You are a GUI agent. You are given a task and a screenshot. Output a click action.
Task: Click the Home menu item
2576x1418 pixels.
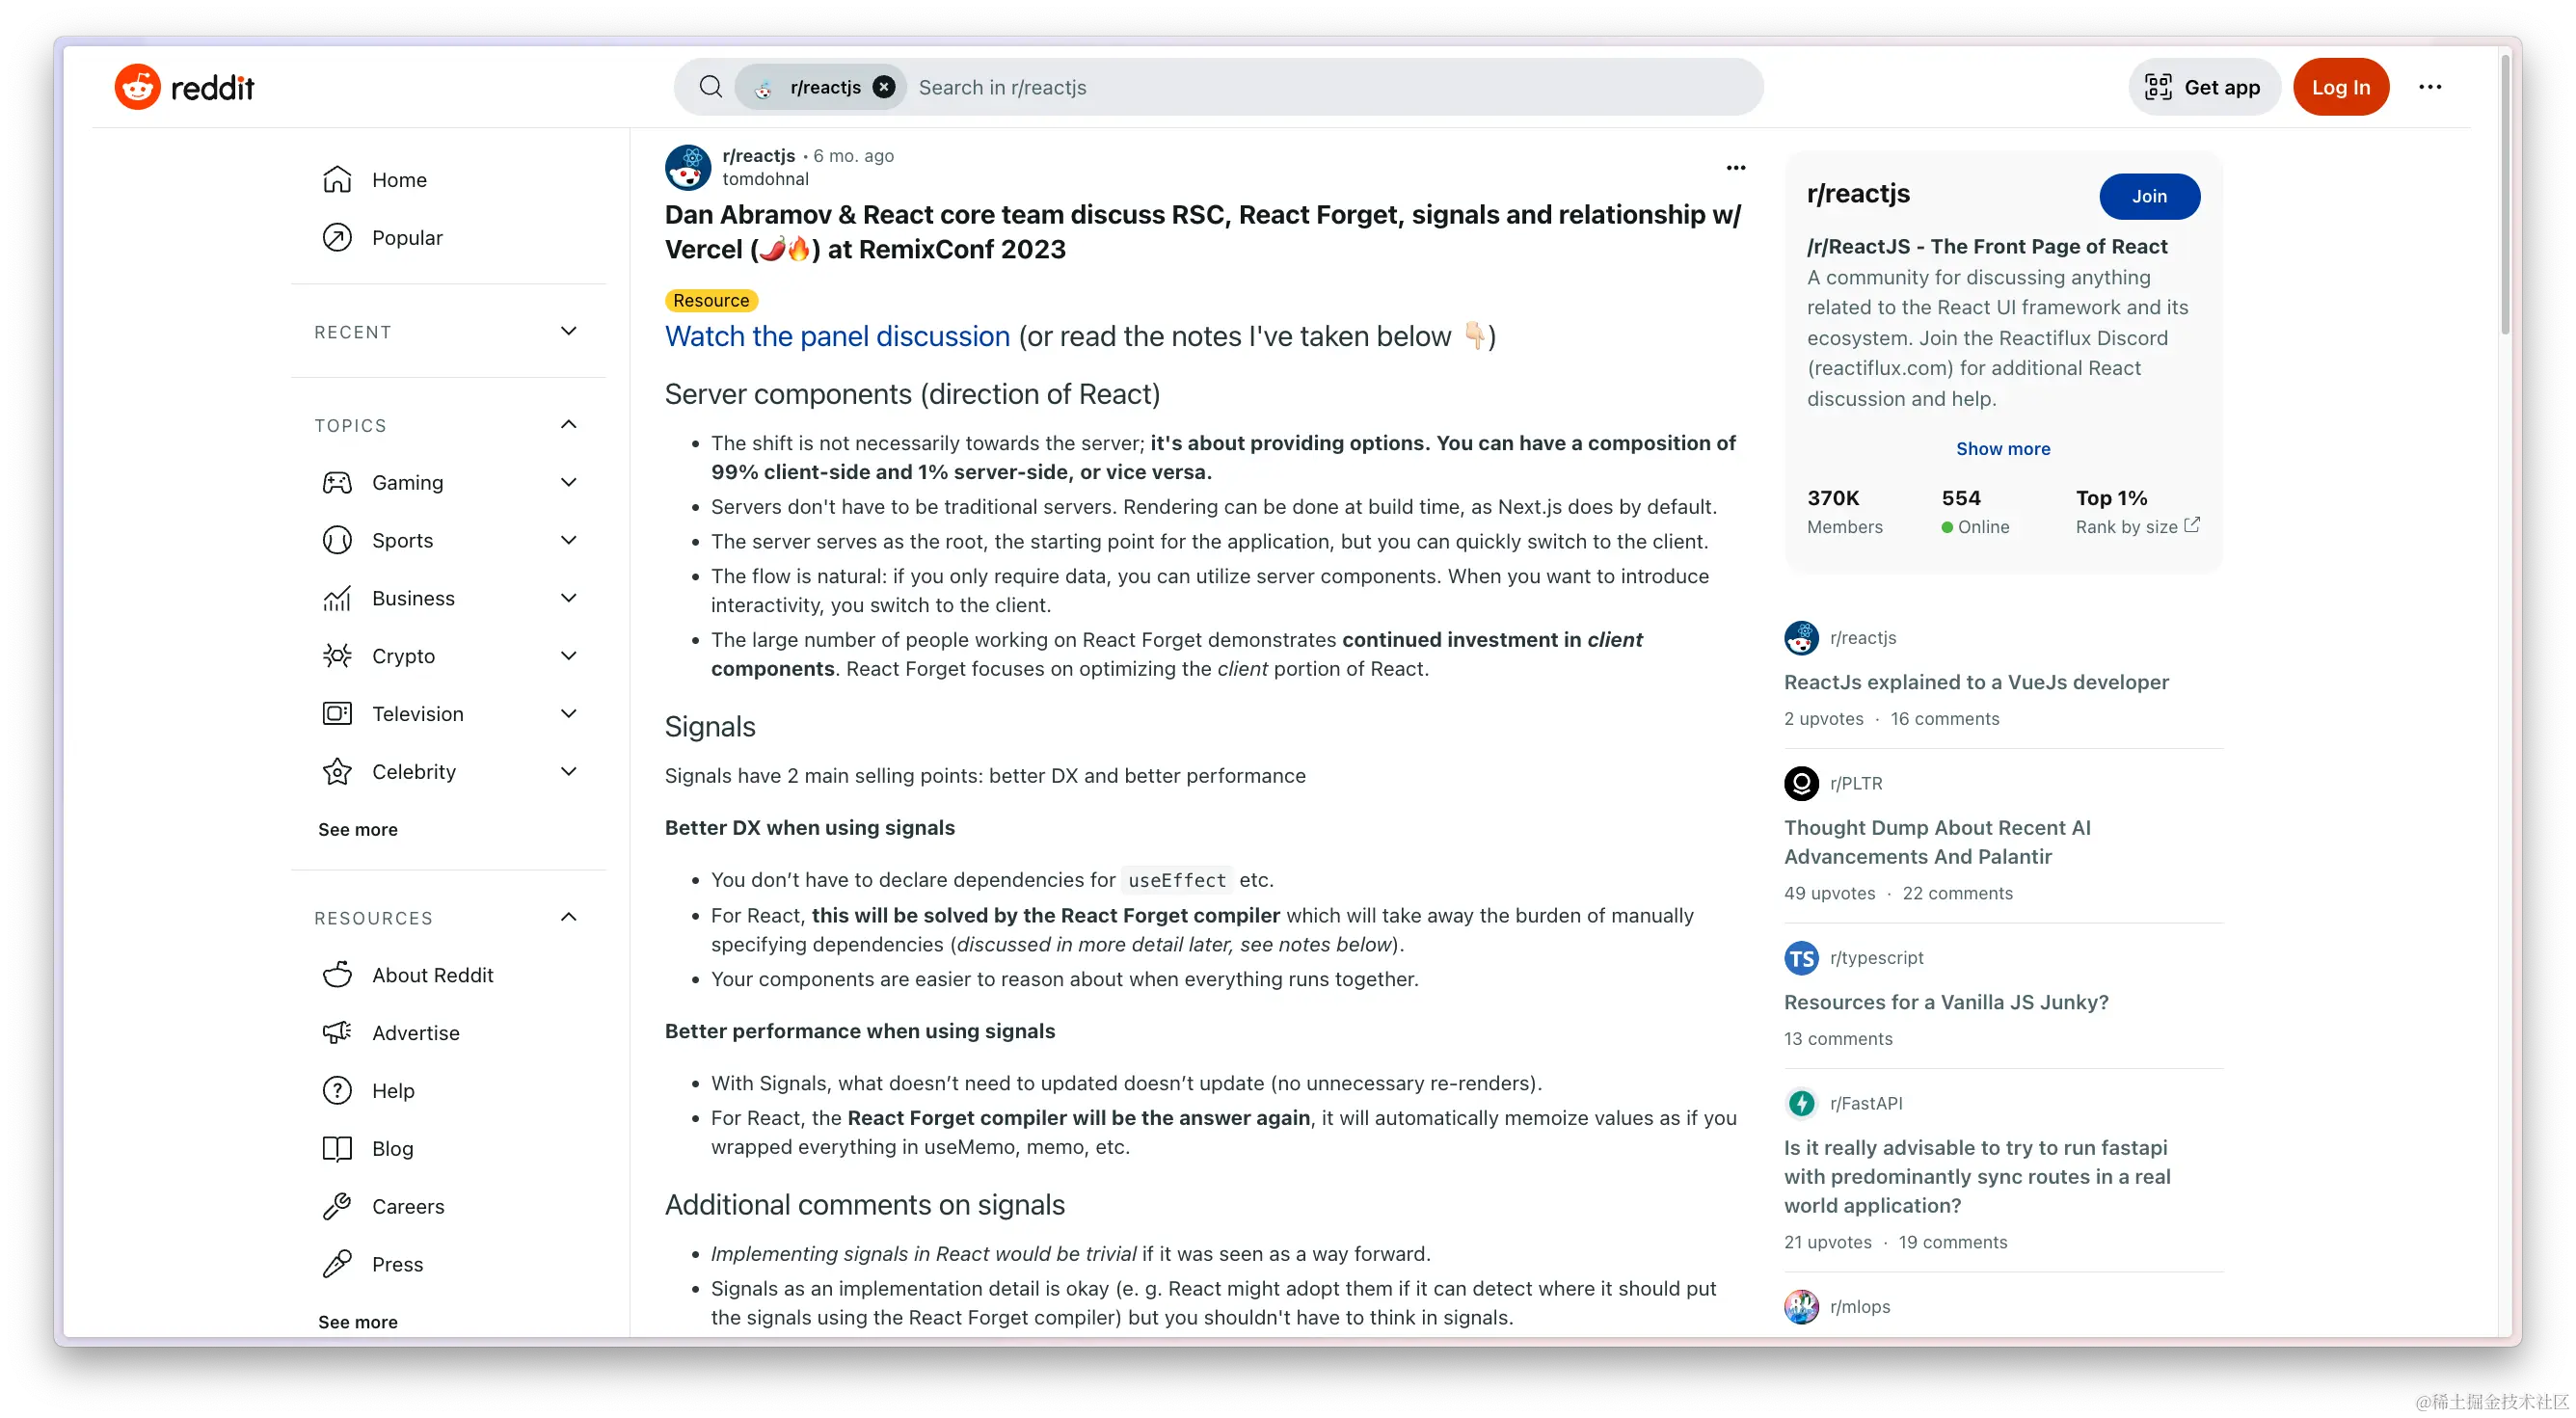[x=400, y=178]
